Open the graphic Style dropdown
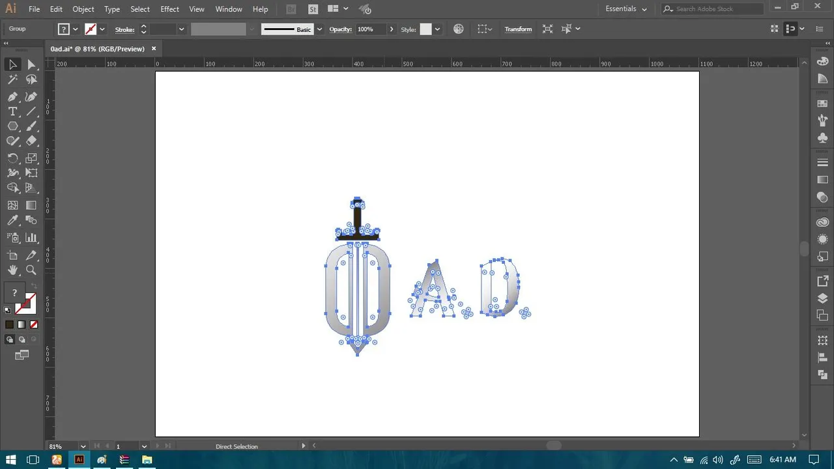Screen dimensions: 834x469 coord(437,29)
